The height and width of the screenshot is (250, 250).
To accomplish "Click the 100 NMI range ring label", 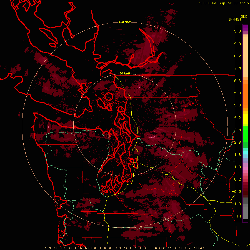I will point(125,22).
